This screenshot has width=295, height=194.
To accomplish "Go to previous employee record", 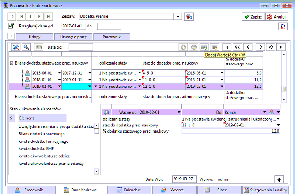I will point(30,17).
